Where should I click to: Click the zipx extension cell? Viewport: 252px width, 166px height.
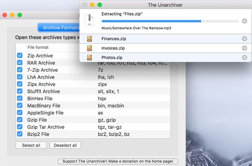(x=102, y=84)
